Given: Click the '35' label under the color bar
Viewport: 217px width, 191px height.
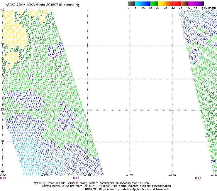Looking at the screenshot, I should (x=181, y=8).
